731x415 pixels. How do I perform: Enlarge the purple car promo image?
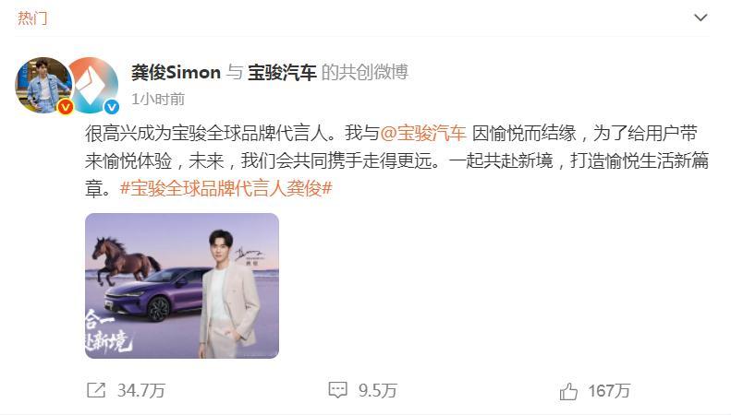182,286
